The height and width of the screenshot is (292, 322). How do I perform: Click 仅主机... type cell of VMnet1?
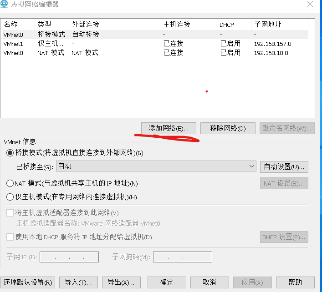coord(51,44)
